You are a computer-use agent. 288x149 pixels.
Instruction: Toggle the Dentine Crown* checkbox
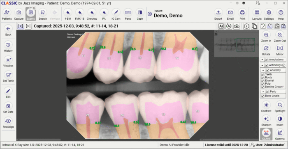[262, 87]
